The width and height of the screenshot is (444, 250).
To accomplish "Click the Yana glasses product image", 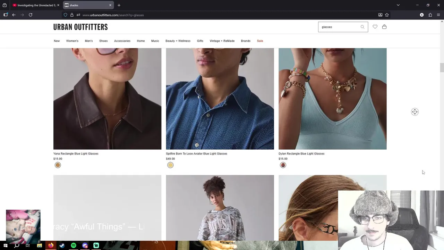I will click(107, 99).
